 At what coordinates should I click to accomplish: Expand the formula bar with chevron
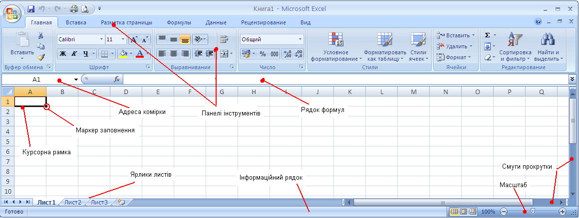573,79
